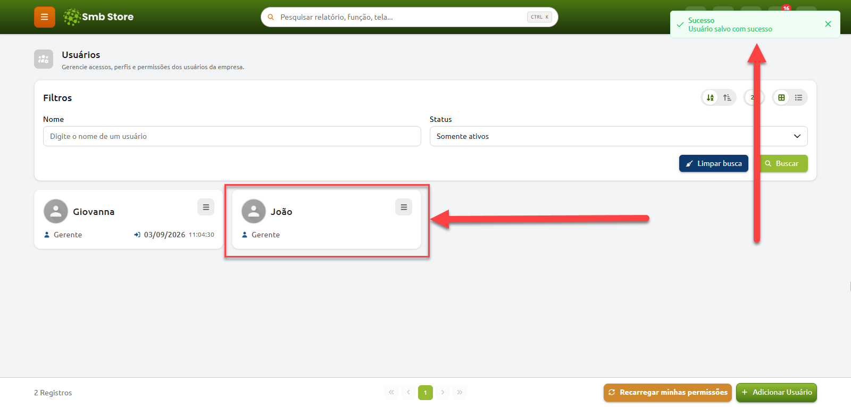Go to next page of results

pos(443,392)
